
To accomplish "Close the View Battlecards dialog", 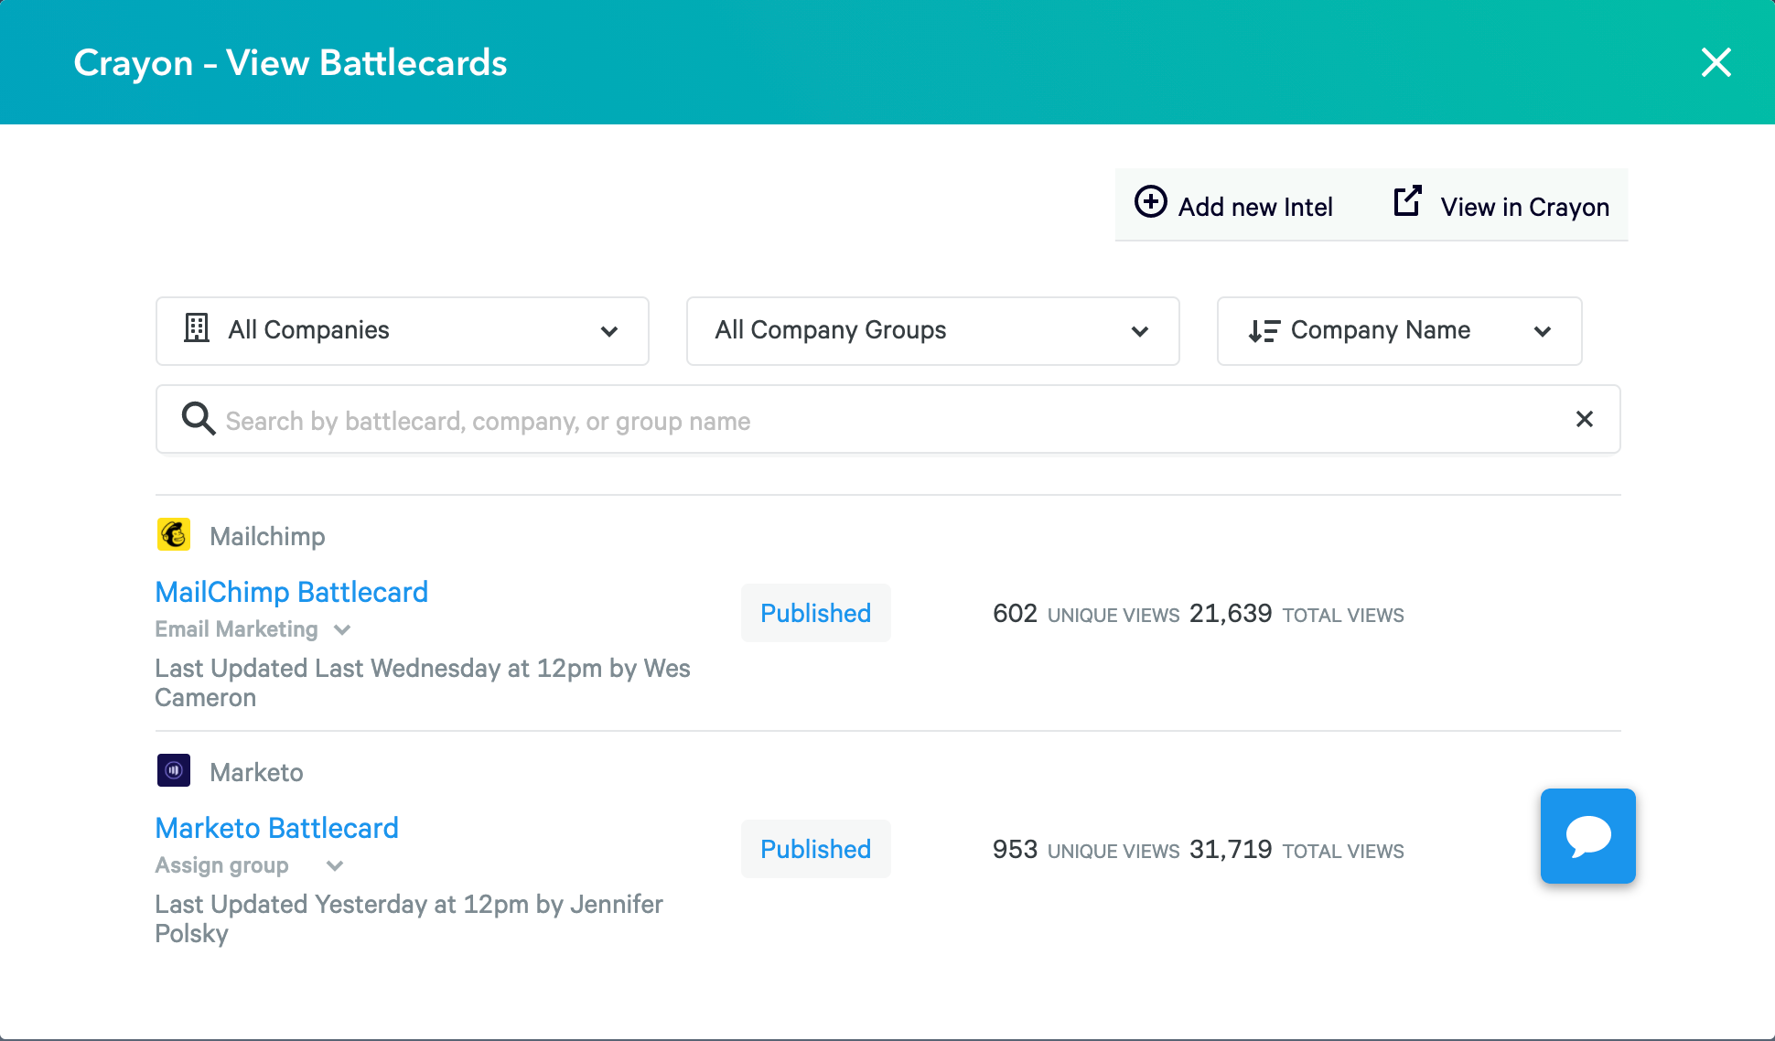I will pyautogui.click(x=1716, y=62).
